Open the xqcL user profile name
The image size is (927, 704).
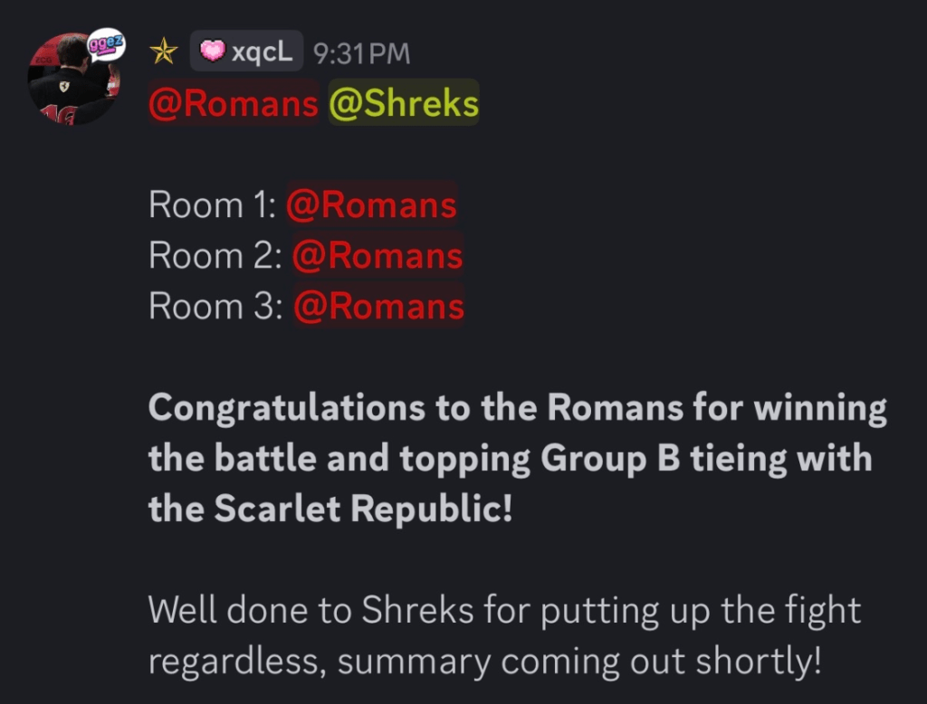pos(262,52)
